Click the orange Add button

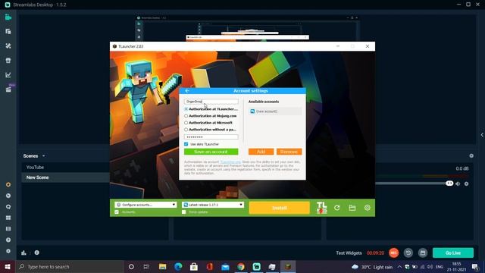point(261,152)
